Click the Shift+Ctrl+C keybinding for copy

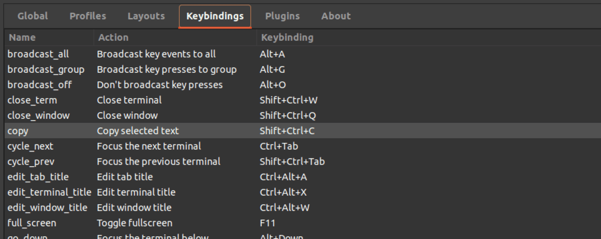click(x=287, y=131)
